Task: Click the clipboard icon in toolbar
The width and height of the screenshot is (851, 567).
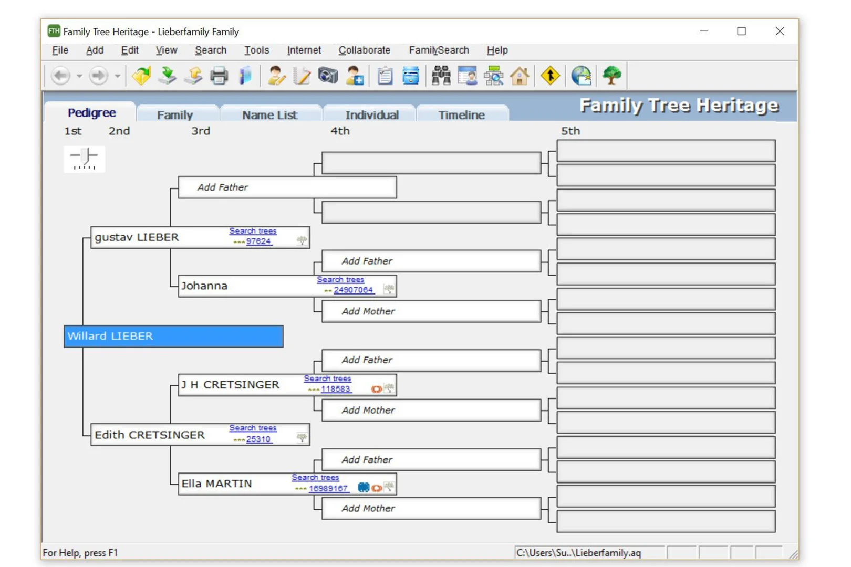Action: tap(385, 76)
